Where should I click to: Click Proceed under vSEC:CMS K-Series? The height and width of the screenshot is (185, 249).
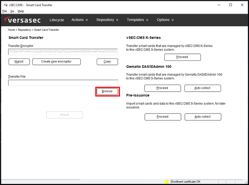tap(182, 57)
